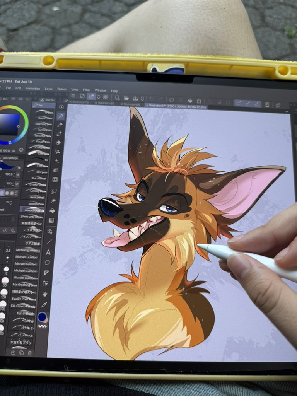The image size is (297, 396).
Task: Open the Pen tool group tab
Action: coord(43,105)
